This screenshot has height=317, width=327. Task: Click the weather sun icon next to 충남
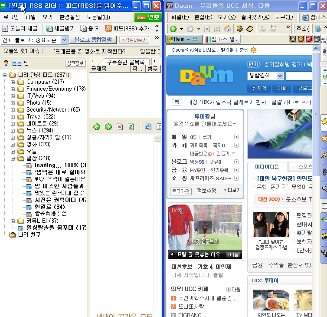(x=253, y=50)
